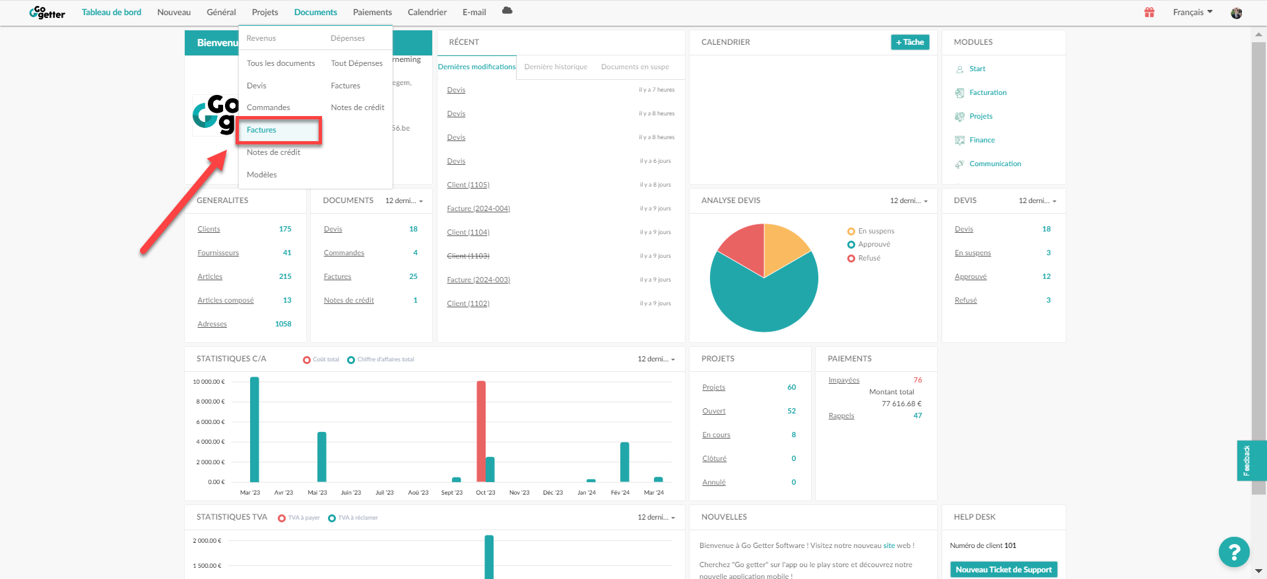
Task: Click 'Nouveau Ticket de Support' button
Action: (1004, 570)
